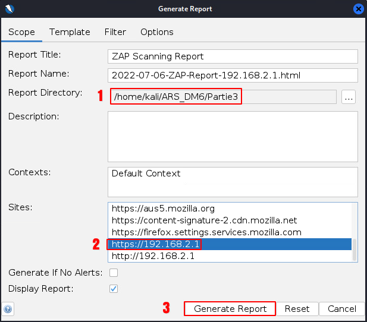
Task: Choose Default Context in Contexts list
Action: [146, 174]
